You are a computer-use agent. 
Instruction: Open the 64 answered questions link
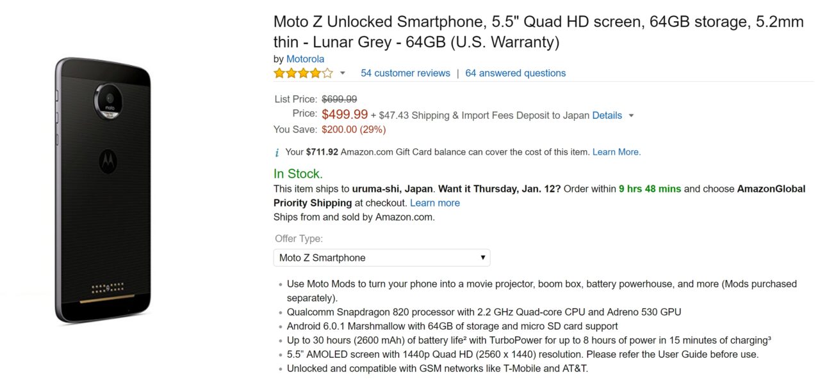tap(516, 73)
